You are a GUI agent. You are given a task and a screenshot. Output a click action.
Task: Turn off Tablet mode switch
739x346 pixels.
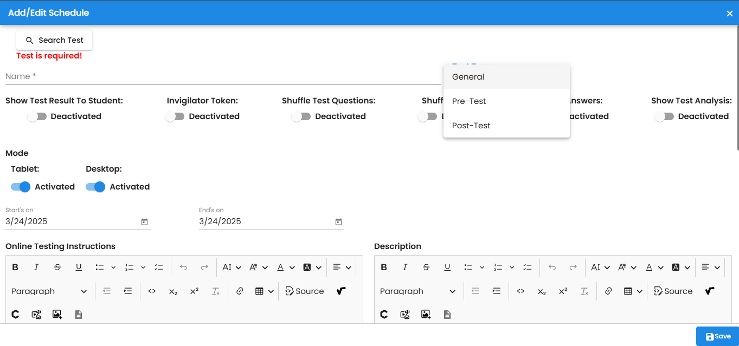[x=21, y=187]
